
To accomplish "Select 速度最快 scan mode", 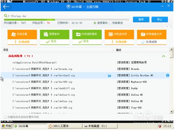I will [95, 23].
